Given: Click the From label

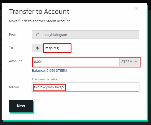Looking at the screenshot, I should [x=13, y=35].
